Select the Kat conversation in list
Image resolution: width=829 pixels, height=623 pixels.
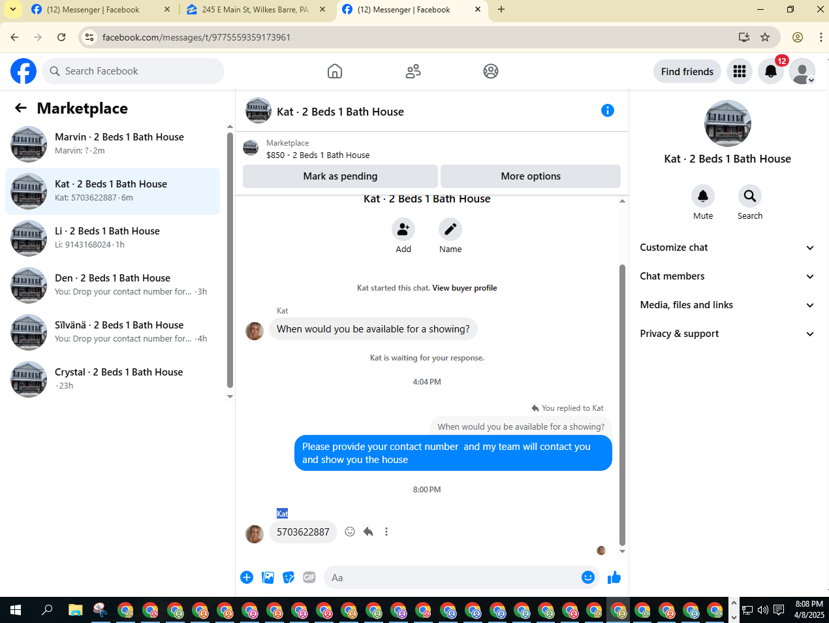point(113,191)
